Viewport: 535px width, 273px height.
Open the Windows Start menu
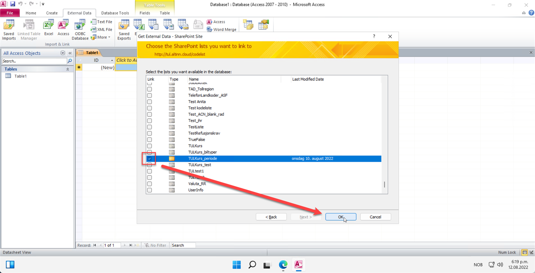[237, 264]
